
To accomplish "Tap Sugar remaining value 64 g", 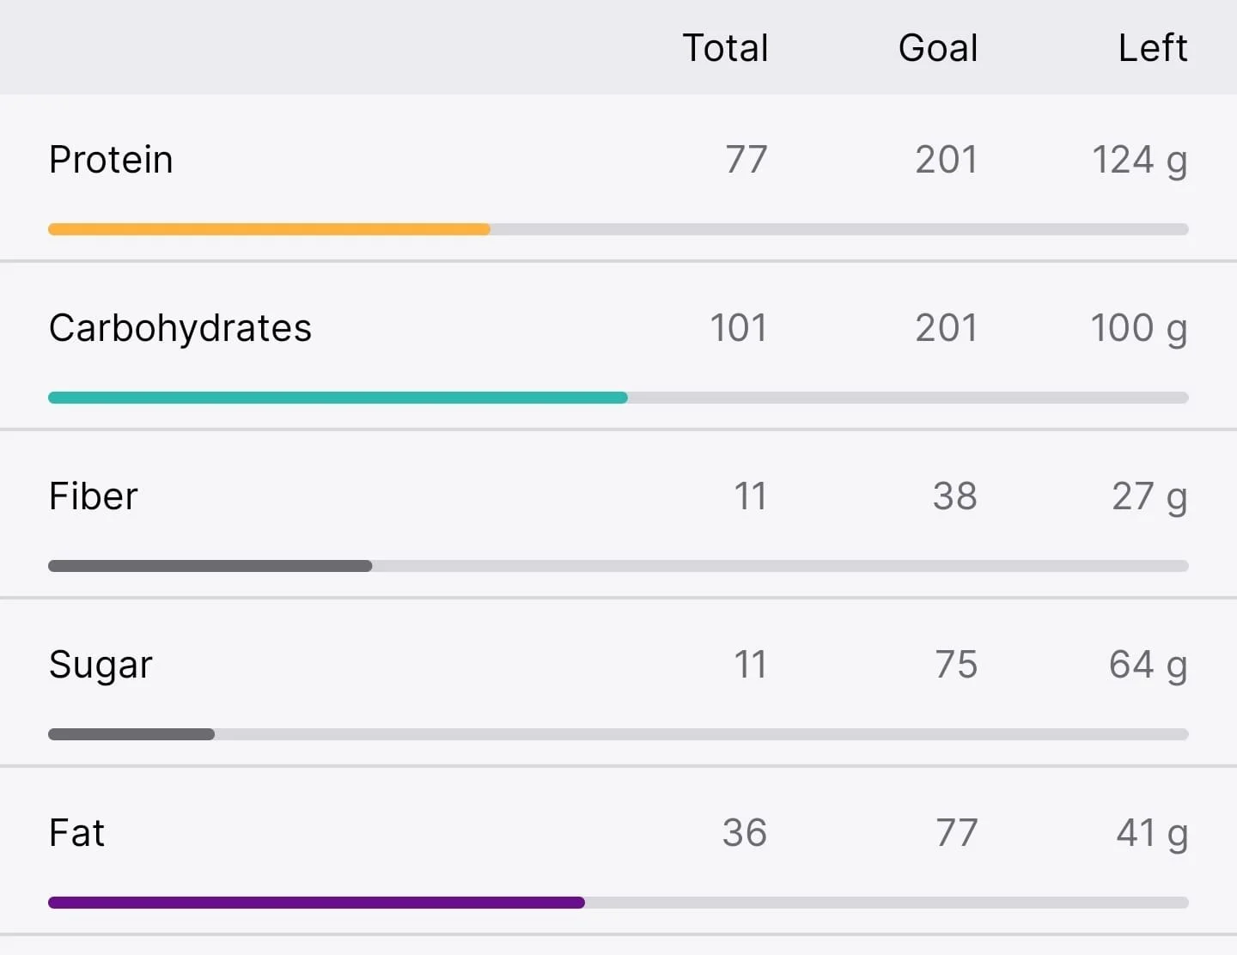I will click(1149, 666).
